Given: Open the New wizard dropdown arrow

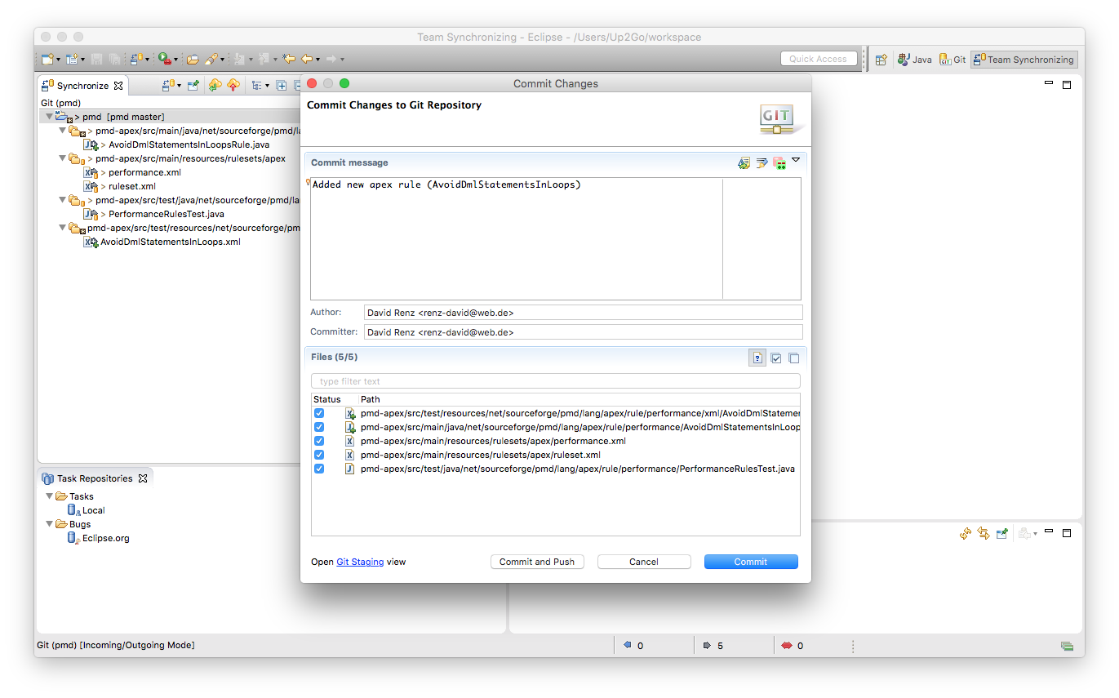Looking at the screenshot, I should (x=59, y=60).
